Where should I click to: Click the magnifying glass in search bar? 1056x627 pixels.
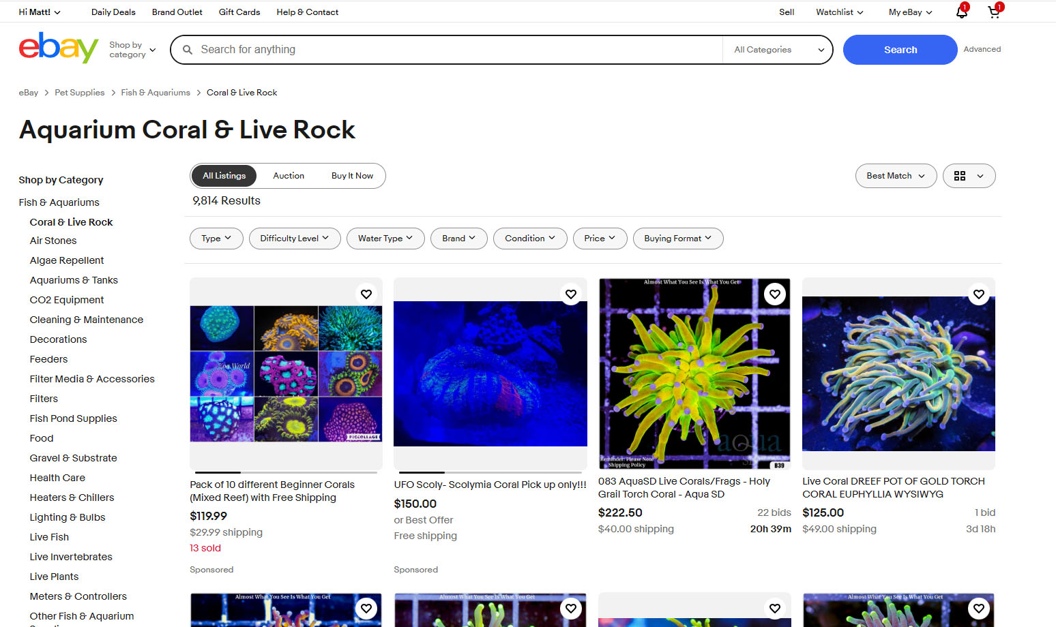click(x=188, y=50)
